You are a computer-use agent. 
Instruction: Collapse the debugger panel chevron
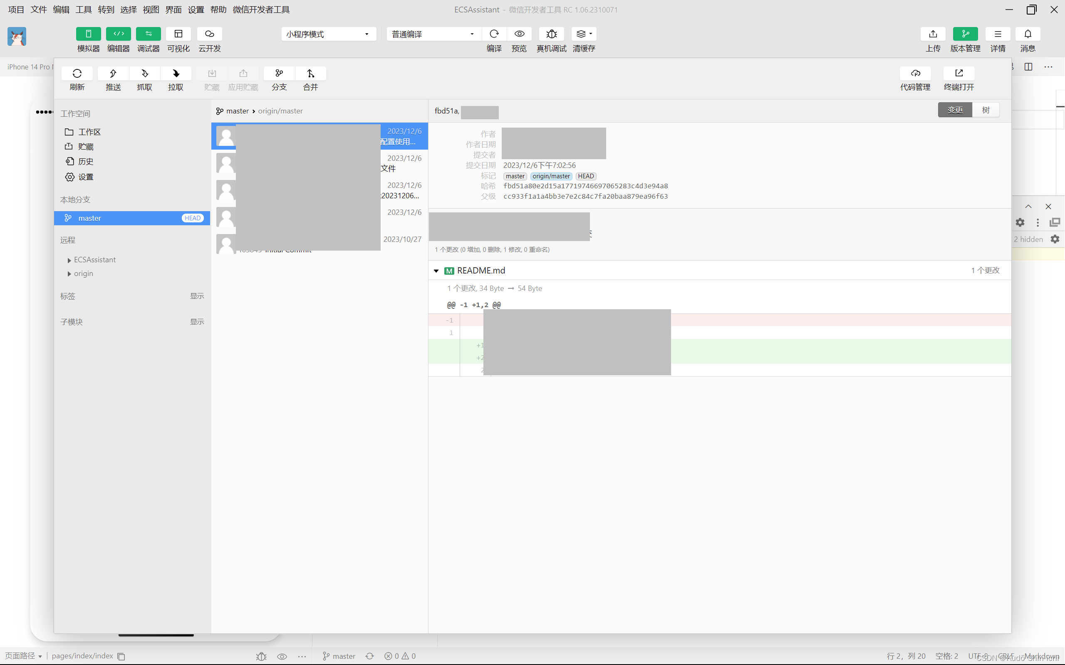tap(1028, 206)
